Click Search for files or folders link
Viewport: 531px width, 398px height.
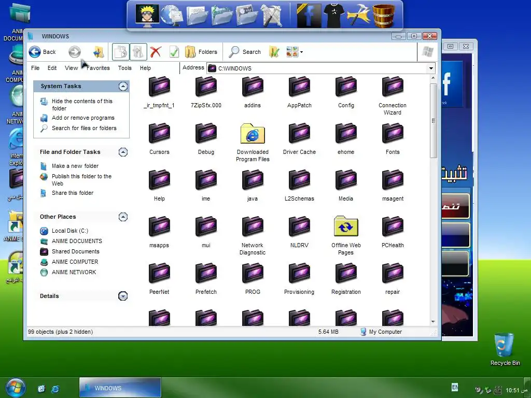84,128
